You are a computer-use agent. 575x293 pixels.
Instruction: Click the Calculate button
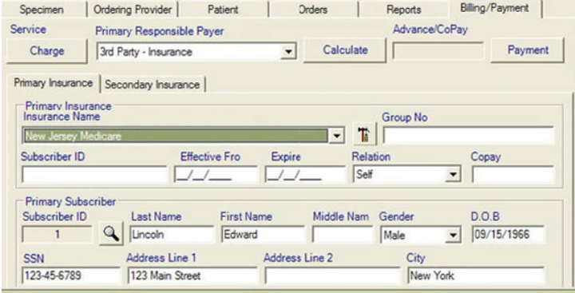tap(345, 49)
